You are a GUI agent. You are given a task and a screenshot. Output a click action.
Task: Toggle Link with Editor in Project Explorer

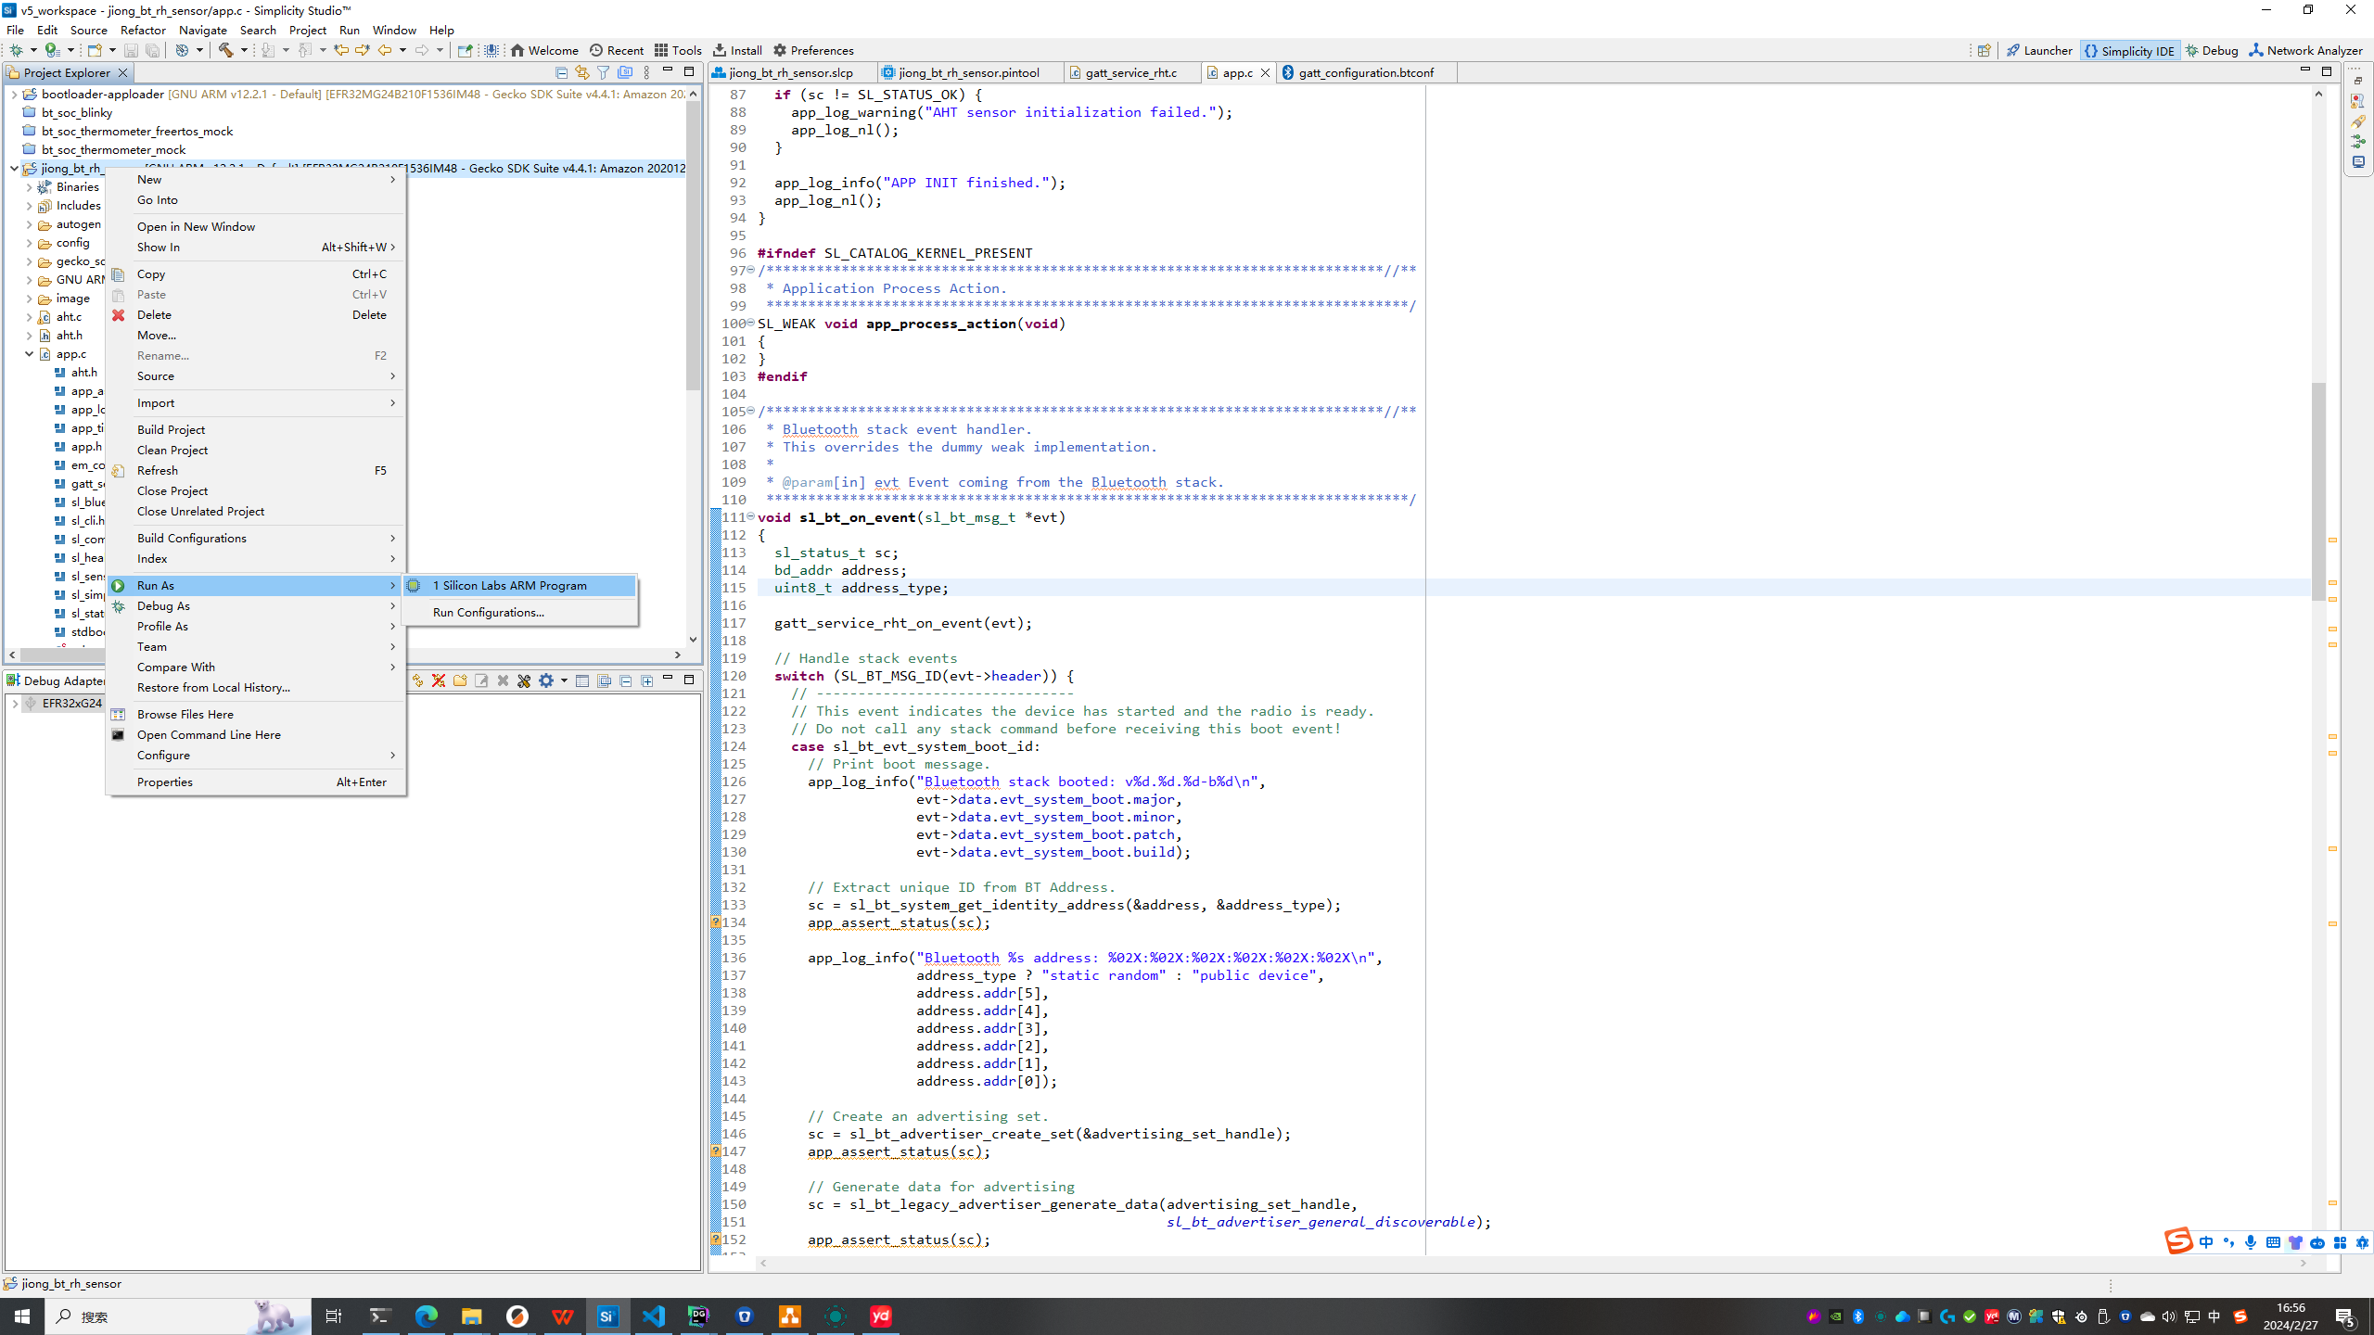tap(582, 72)
